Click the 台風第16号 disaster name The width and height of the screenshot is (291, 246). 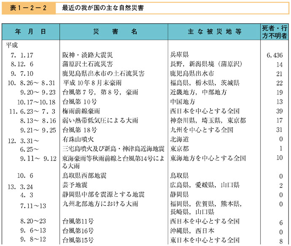[78, 230]
